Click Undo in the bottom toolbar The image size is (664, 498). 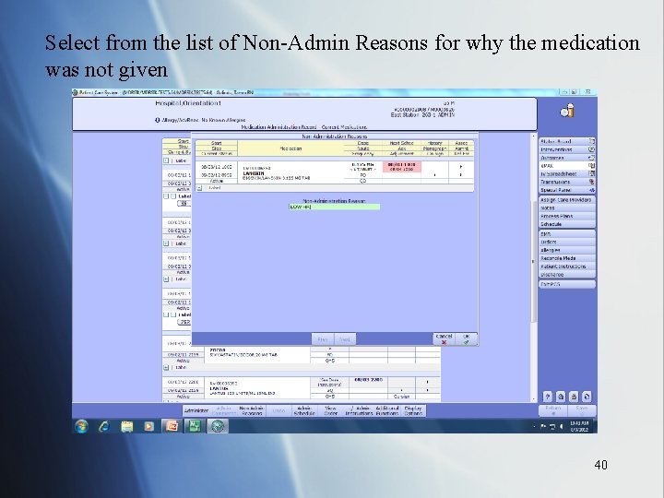279,410
